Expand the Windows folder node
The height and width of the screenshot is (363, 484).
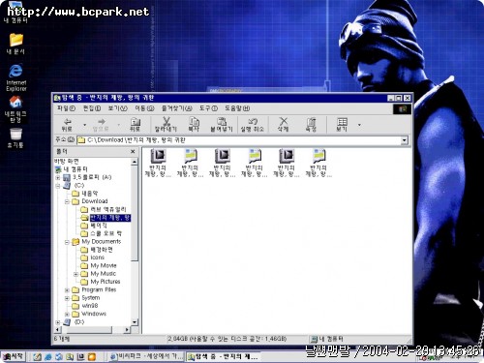click(x=67, y=314)
